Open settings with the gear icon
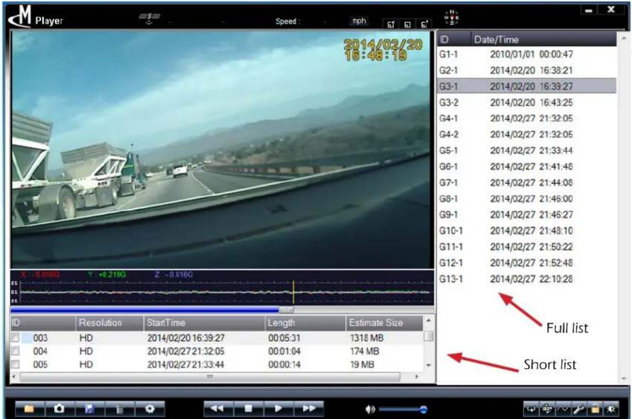 coord(150,409)
